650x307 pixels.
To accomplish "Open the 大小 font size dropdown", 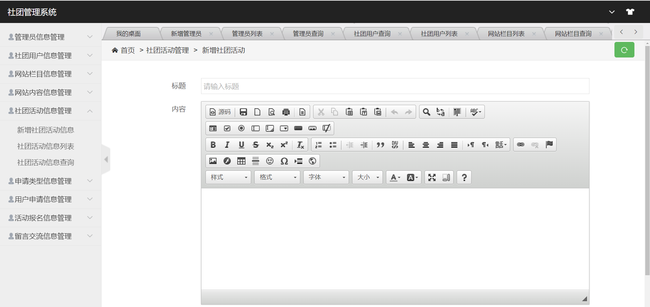I will [x=367, y=178].
